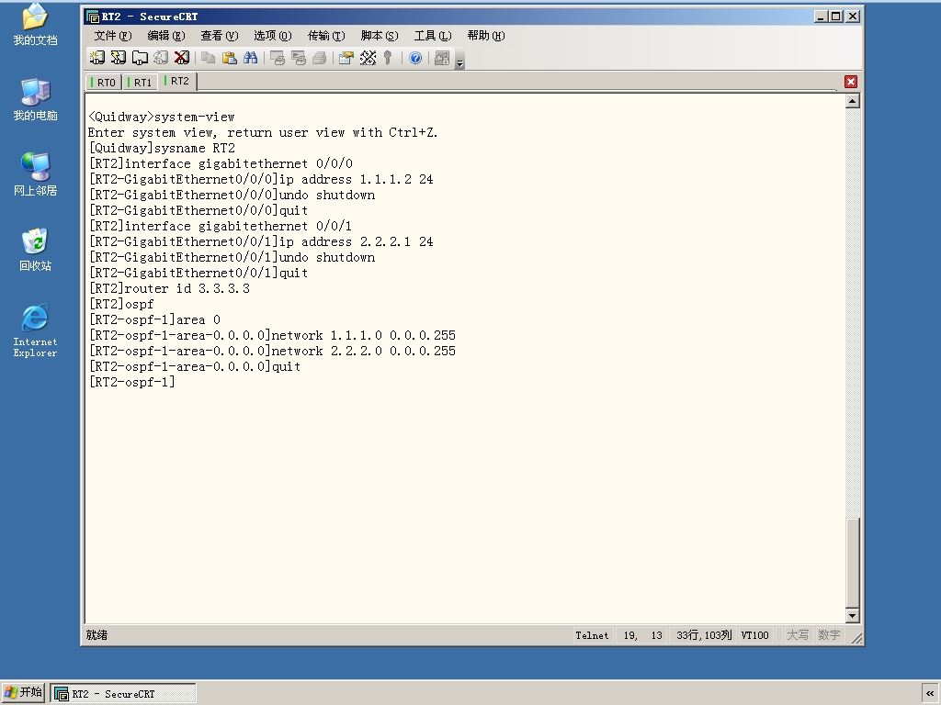The width and height of the screenshot is (941, 705).
Task: Minimize the SecureCRT window
Action: coord(821,17)
